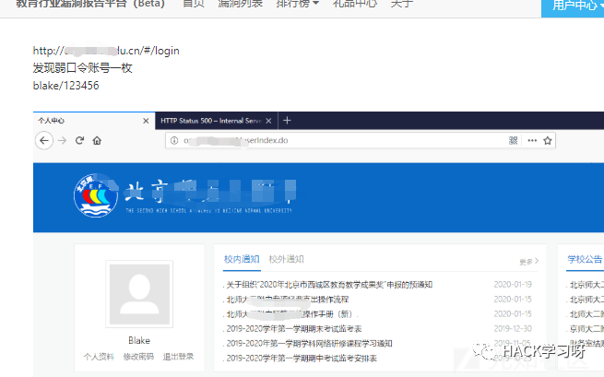
Task: Open page actions three-dot menu
Action: coord(532,140)
